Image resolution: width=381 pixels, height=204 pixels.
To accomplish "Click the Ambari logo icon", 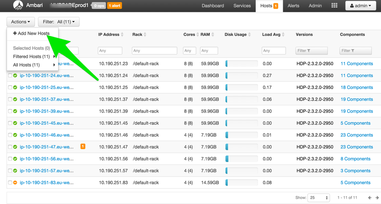I will point(18,6).
